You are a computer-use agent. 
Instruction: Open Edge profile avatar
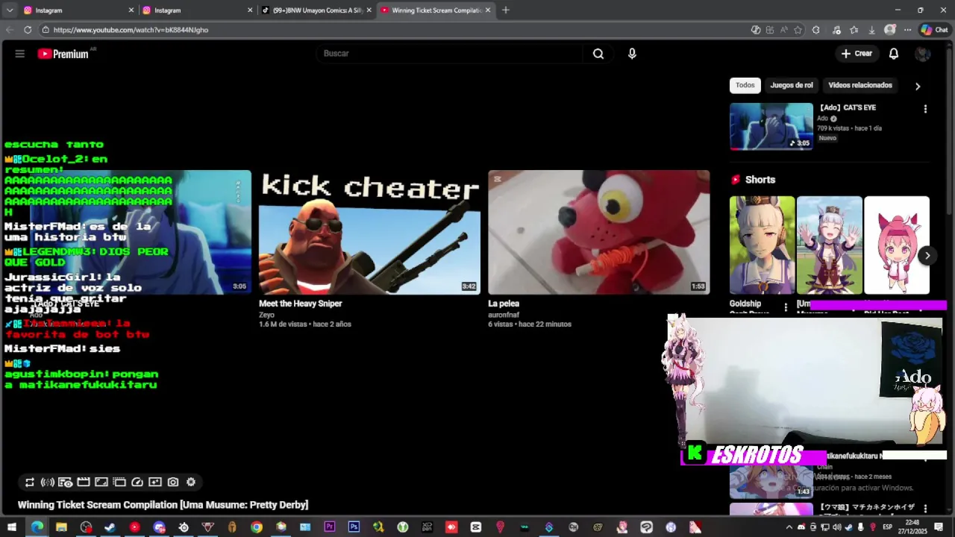tap(890, 30)
